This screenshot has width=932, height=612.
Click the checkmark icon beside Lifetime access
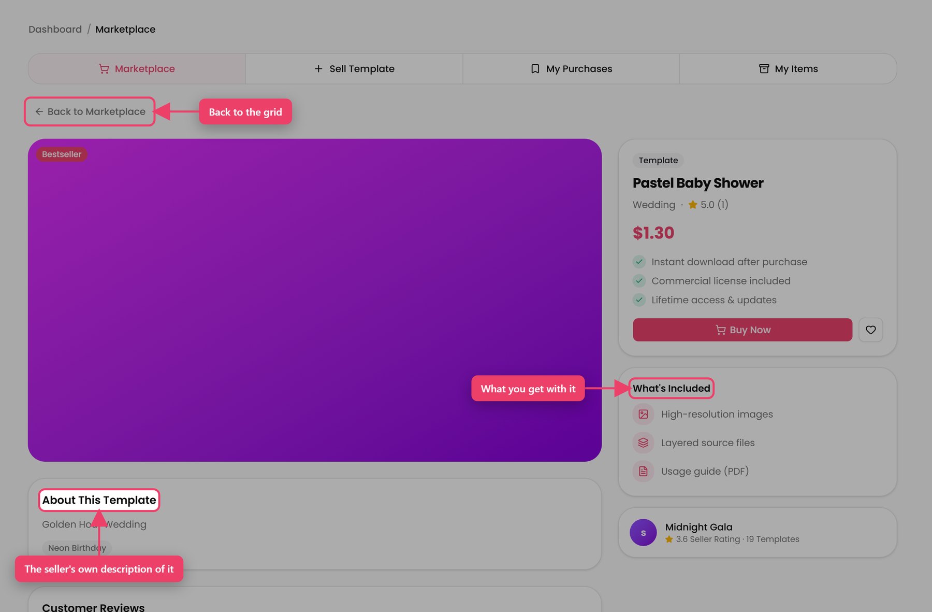(639, 300)
